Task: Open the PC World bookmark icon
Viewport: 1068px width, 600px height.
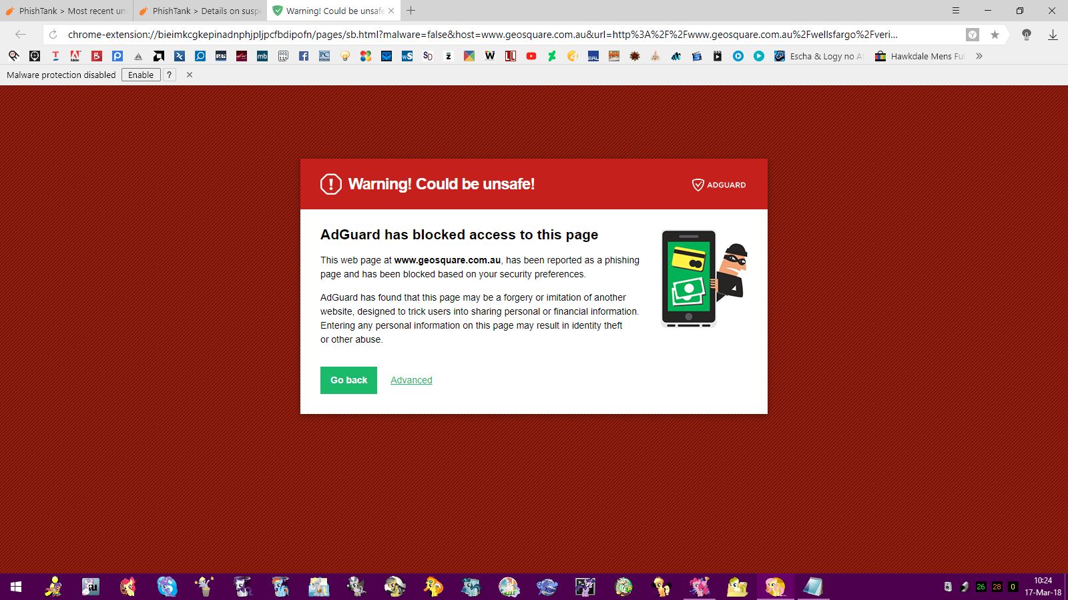Action: point(324,56)
